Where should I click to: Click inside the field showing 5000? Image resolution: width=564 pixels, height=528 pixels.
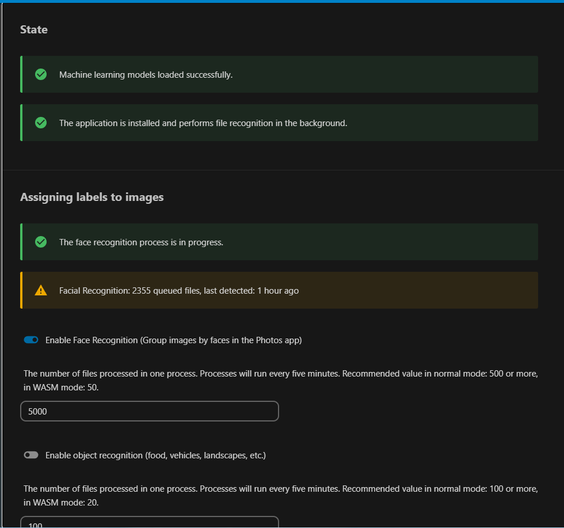pos(150,411)
